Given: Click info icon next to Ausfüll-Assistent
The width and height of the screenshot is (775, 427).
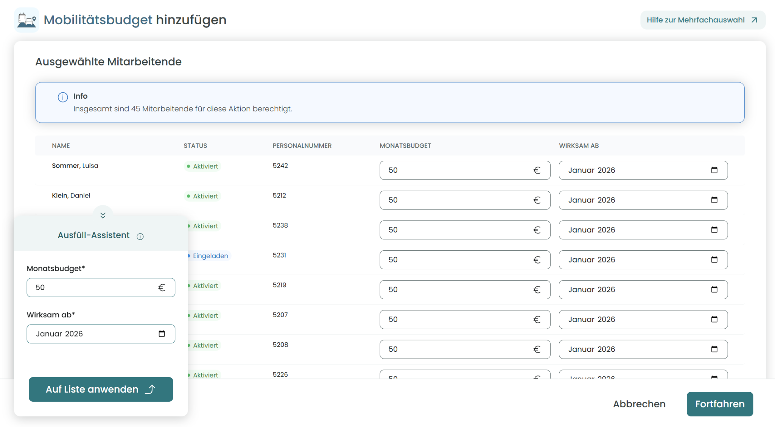Looking at the screenshot, I should click(140, 237).
